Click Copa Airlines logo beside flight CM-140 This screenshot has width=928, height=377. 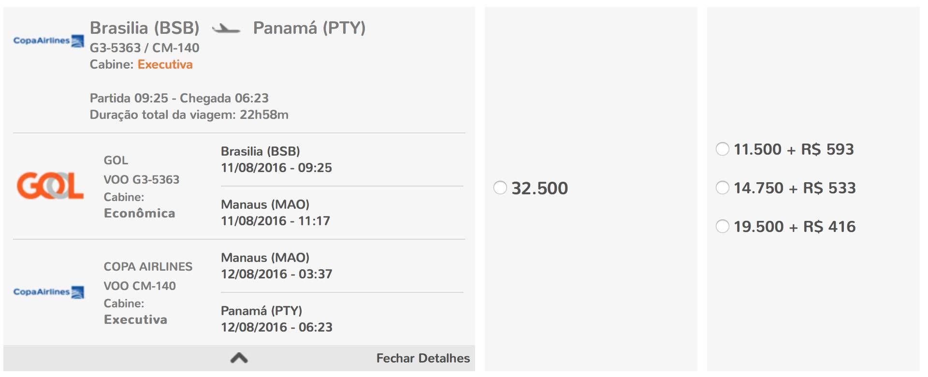49,292
